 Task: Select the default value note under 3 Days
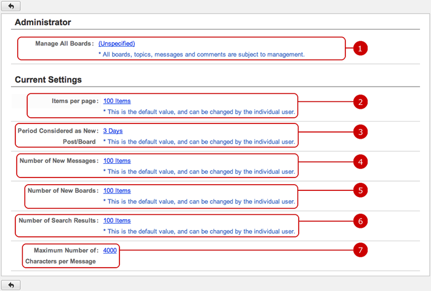point(199,142)
